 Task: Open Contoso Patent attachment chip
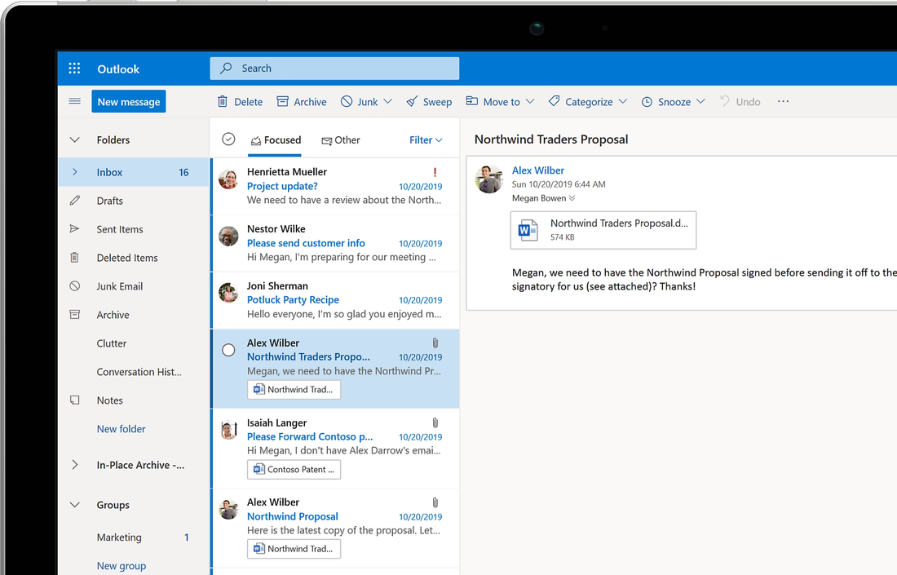(x=294, y=469)
